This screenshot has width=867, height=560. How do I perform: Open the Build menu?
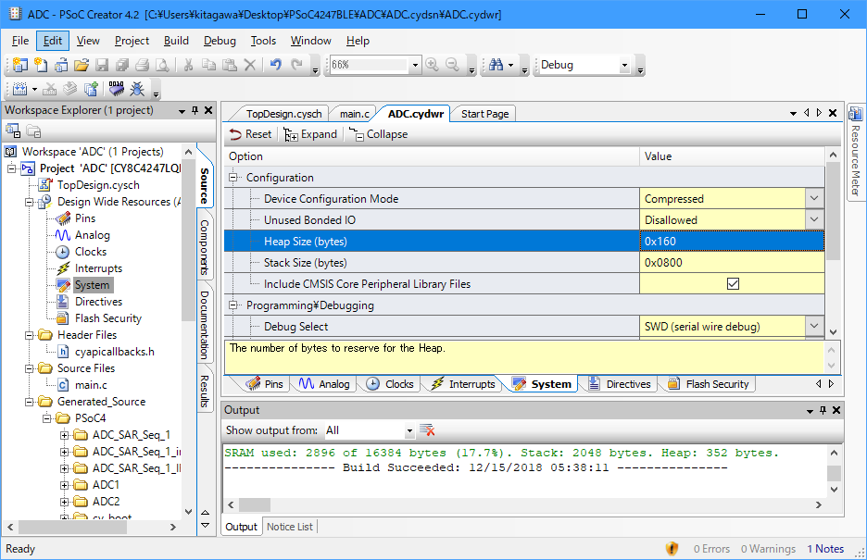176,41
